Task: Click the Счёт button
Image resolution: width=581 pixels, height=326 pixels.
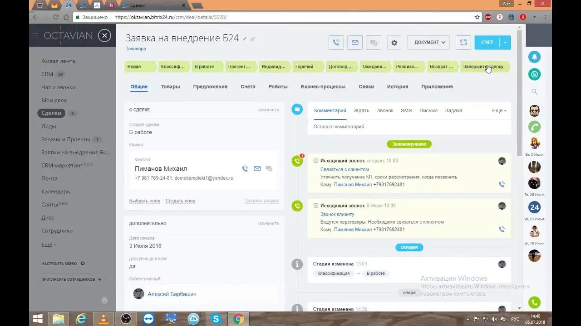Action: point(487,43)
